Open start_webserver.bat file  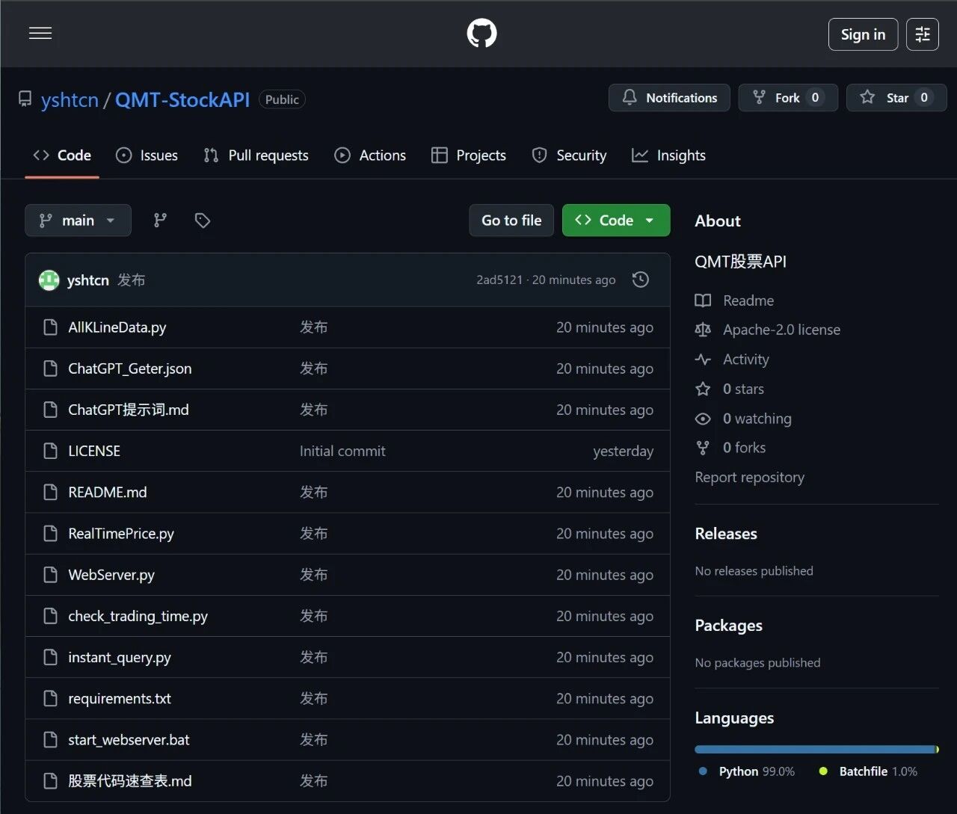coord(129,740)
